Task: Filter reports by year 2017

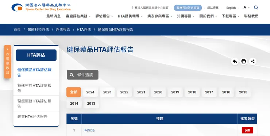Action: 209,92
